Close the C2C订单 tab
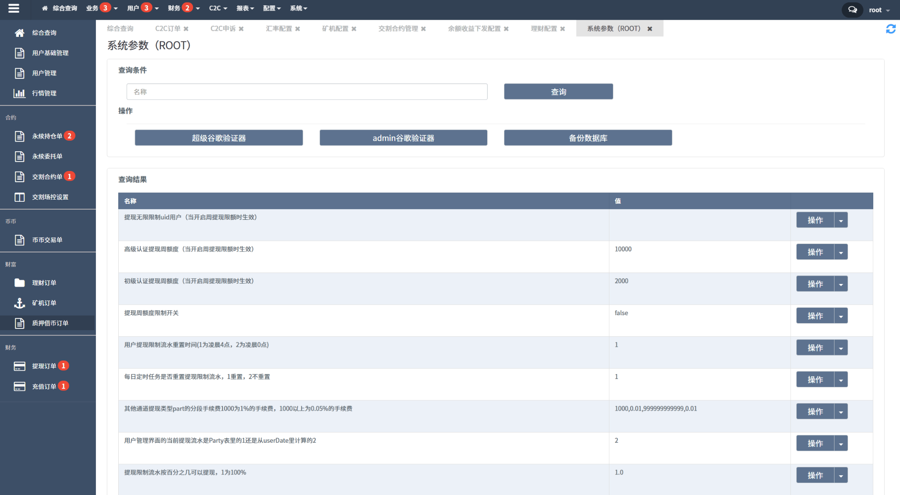 tap(186, 29)
